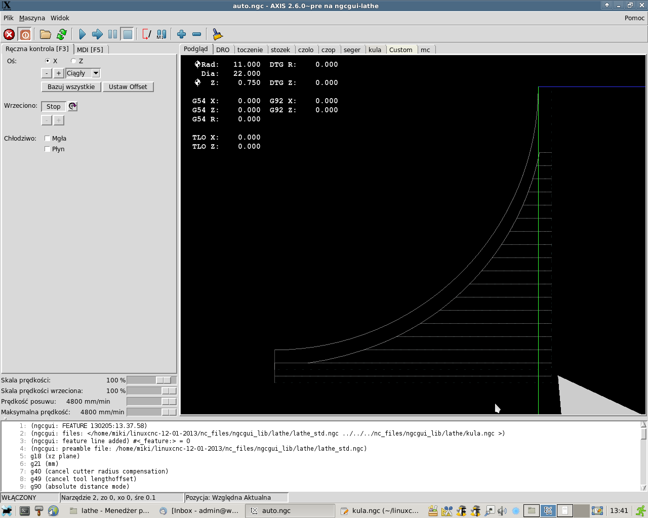Zoom in with the plus icon

[x=182, y=34]
